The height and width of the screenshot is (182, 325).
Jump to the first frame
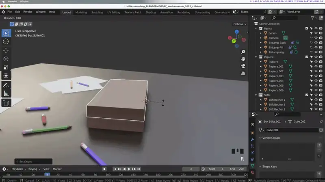(x=115, y=169)
